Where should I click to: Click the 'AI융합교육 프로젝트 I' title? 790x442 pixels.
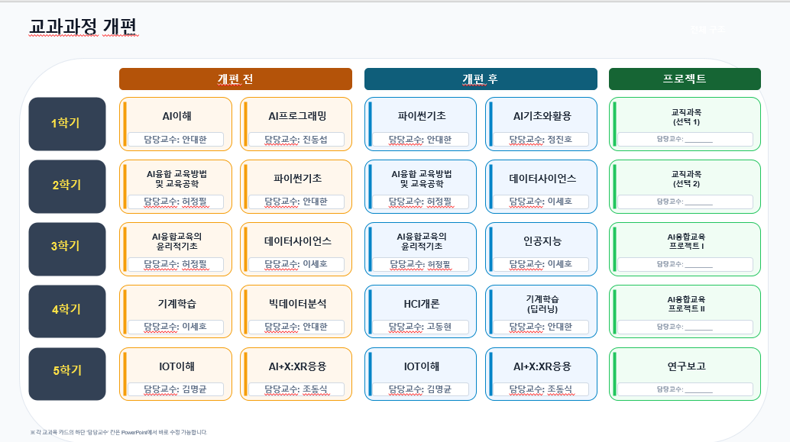click(x=686, y=241)
